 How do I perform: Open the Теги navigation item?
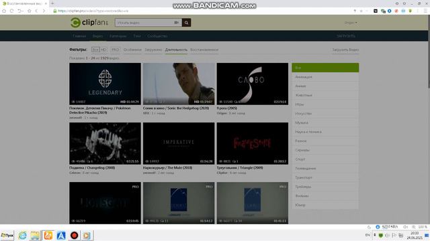pos(137,36)
